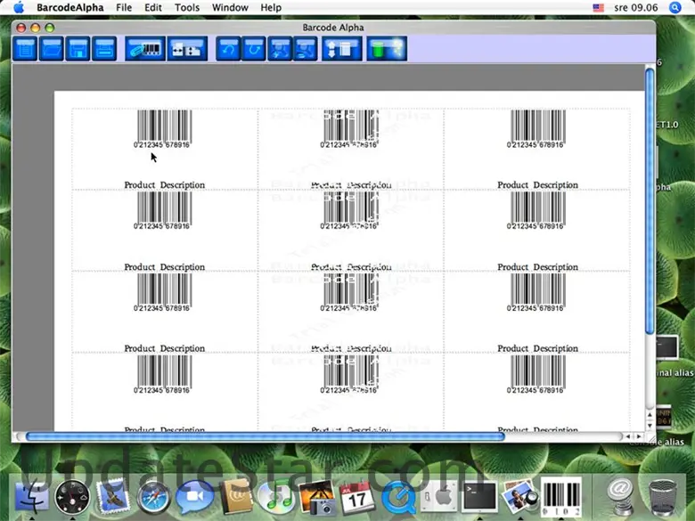
Task: Open the Edit menu
Action: pos(153,7)
